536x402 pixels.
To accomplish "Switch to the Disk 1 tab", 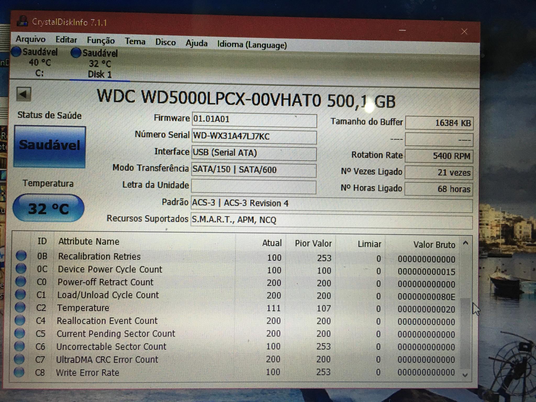I will tap(100, 64).
